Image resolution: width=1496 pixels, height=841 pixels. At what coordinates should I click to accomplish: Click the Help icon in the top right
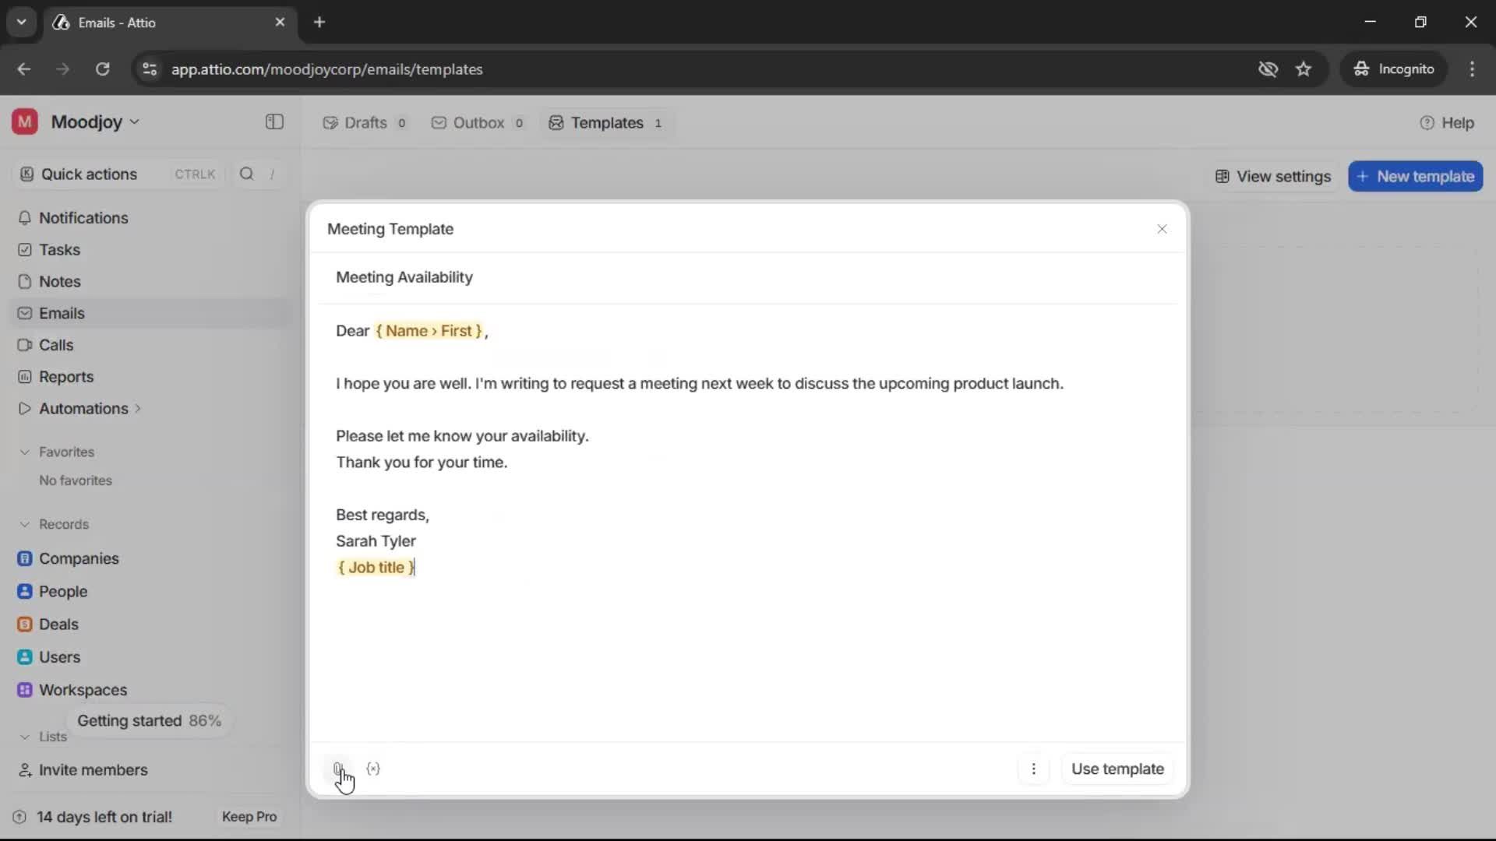tap(1427, 122)
